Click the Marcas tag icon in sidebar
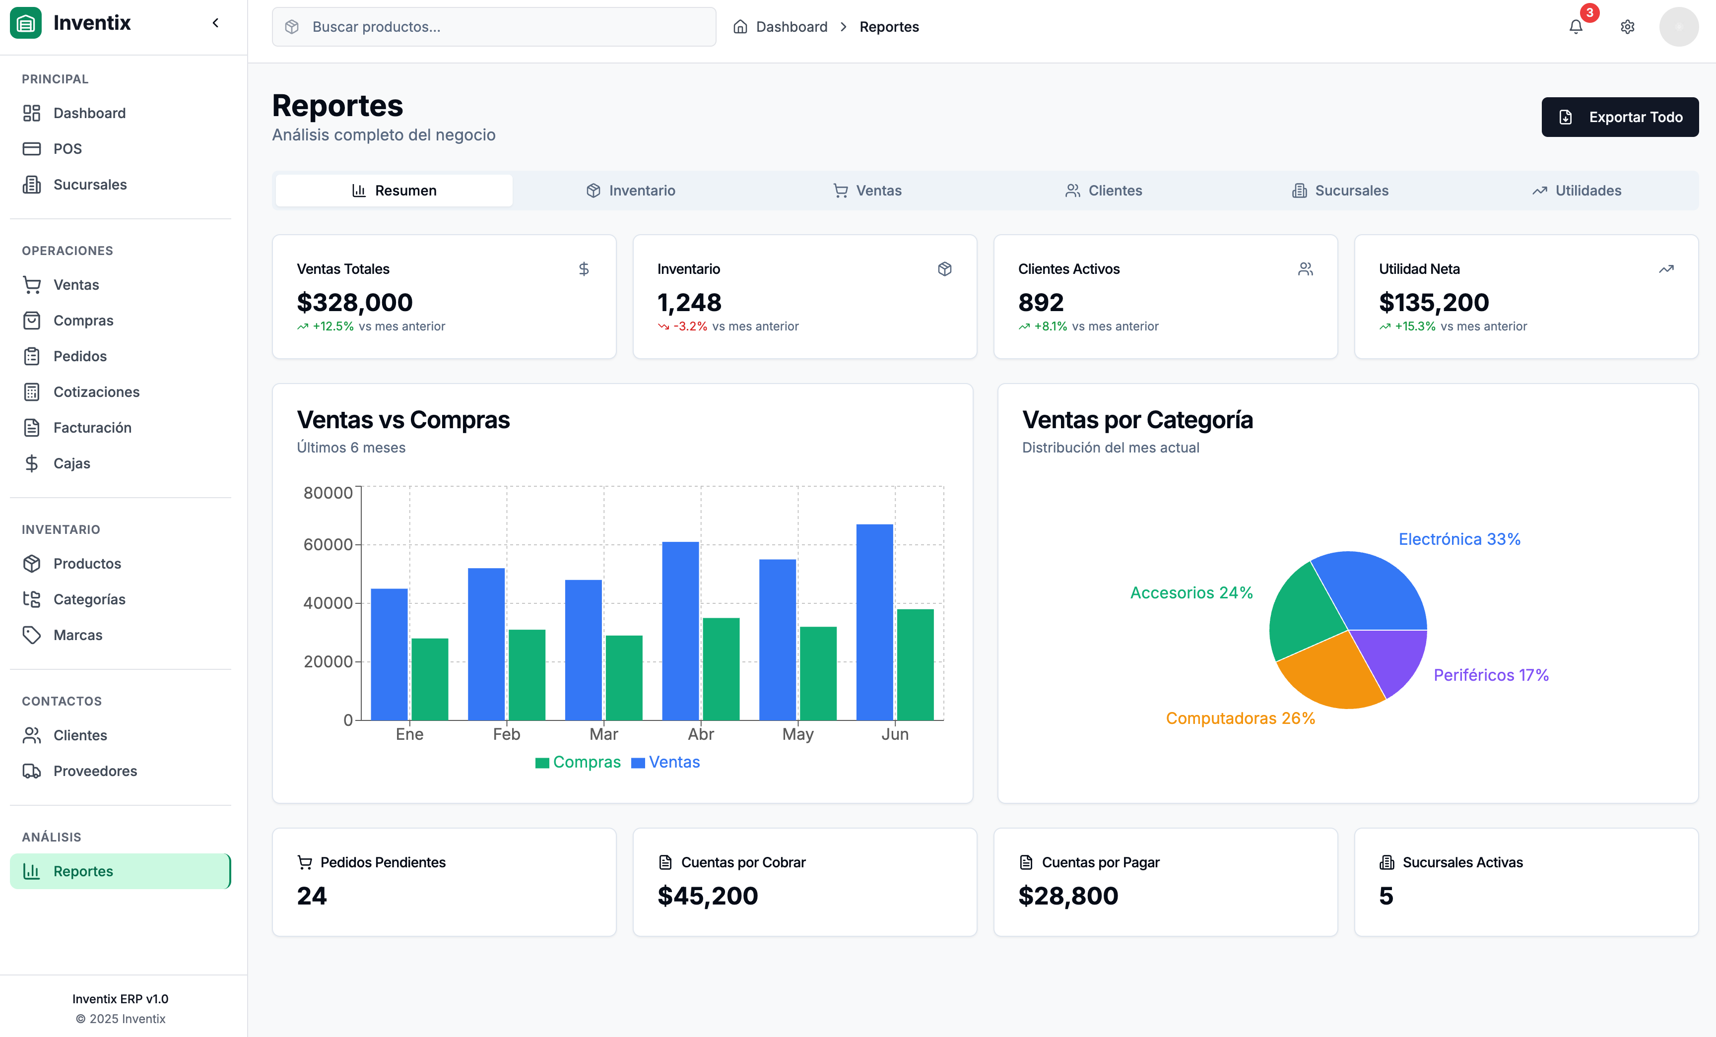This screenshot has height=1037, width=1716. 31,635
